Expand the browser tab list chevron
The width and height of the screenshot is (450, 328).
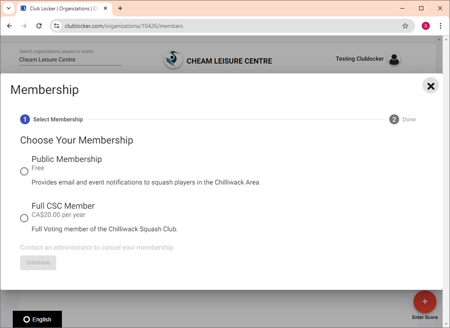[8, 8]
